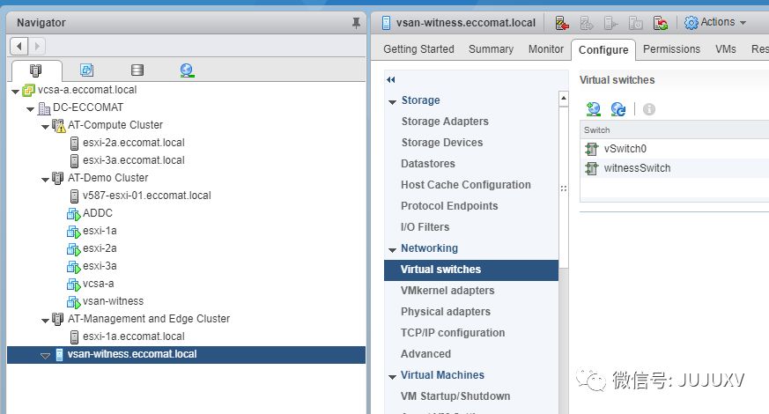Screen dimensions: 769x414
Task: Collapse AT-Compute Cluster node
Action: coord(45,127)
